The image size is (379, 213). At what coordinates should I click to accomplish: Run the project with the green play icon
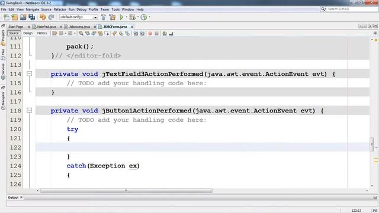[121, 17]
